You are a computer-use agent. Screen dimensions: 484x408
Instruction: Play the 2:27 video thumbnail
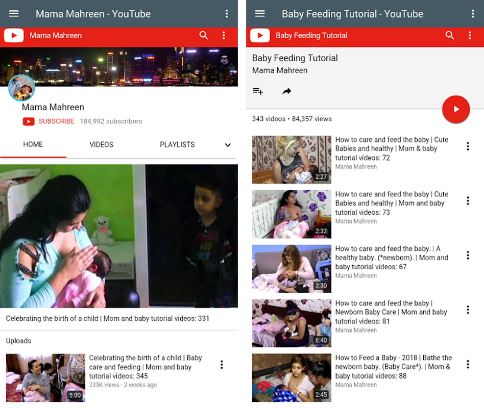click(292, 160)
